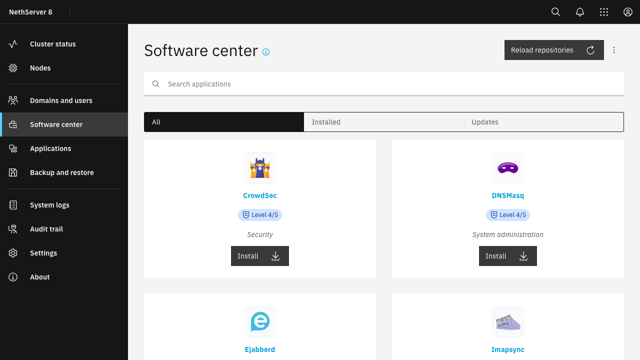Click the "System administration" category text
The height and width of the screenshot is (360, 640).
[508, 234]
